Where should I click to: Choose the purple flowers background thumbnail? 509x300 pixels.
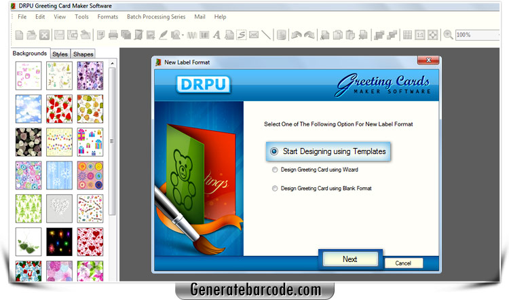[90, 75]
